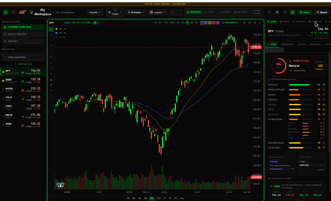This screenshot has width=331, height=201.
Task: Reset the chart with refresh icon
Action: coord(250,23)
